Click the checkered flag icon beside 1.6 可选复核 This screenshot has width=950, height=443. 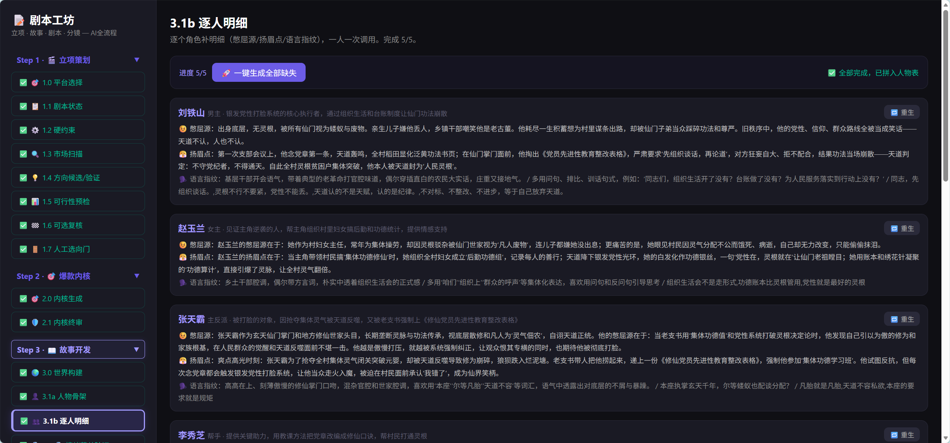point(35,225)
